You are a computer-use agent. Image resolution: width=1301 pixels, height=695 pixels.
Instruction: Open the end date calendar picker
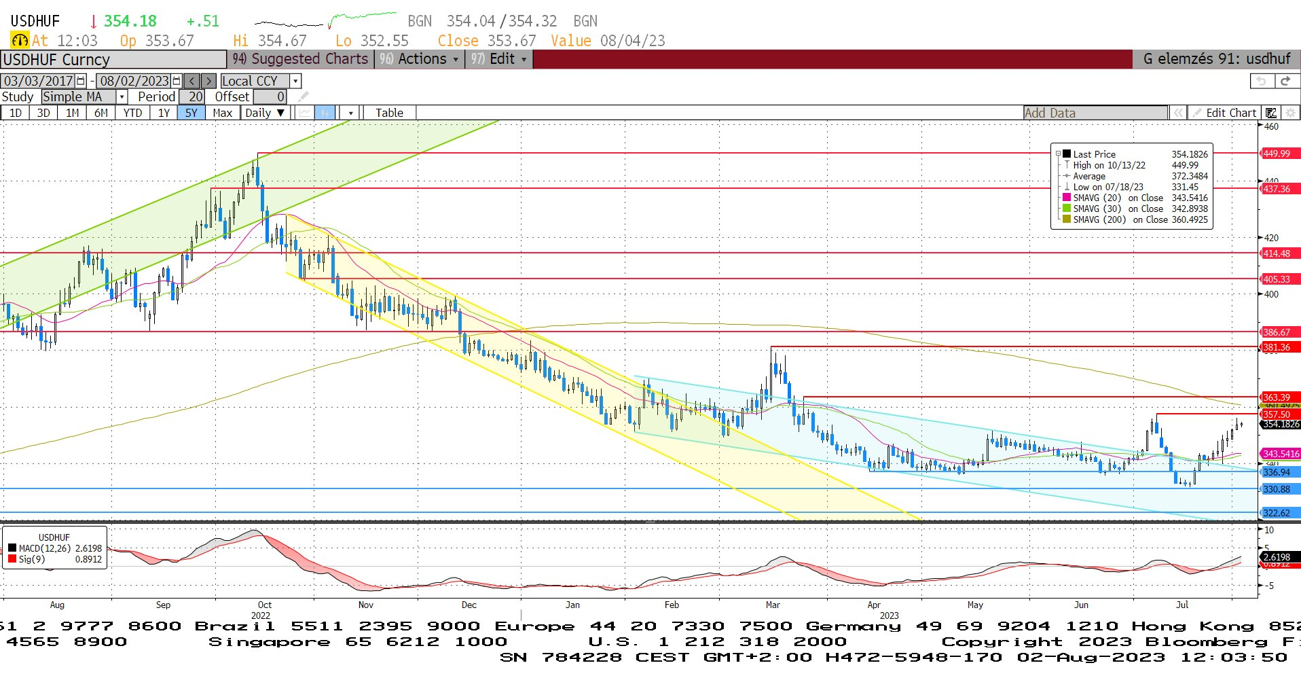click(x=177, y=81)
